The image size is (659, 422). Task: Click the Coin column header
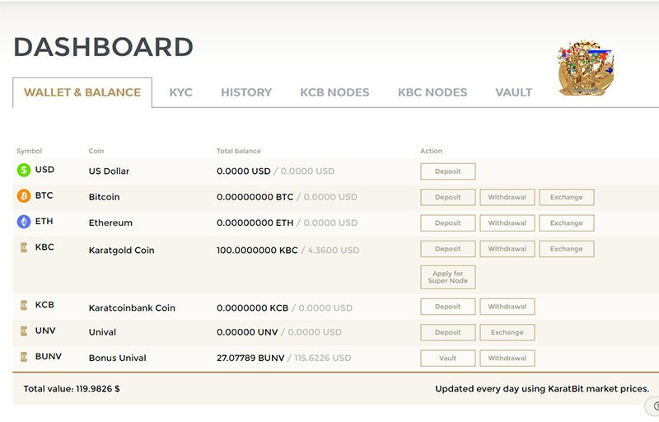click(96, 151)
